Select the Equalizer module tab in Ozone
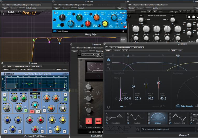 115,119
